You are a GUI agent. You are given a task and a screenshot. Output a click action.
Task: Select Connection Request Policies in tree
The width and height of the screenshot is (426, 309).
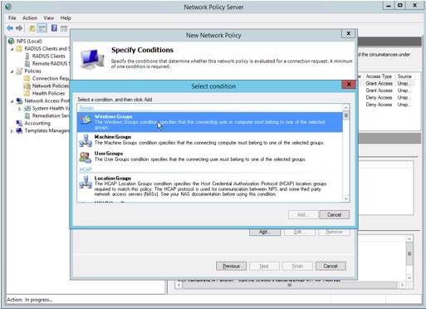click(51, 79)
